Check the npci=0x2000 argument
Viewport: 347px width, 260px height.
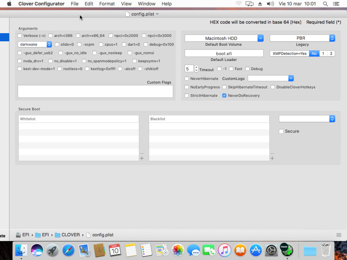tap(111, 36)
